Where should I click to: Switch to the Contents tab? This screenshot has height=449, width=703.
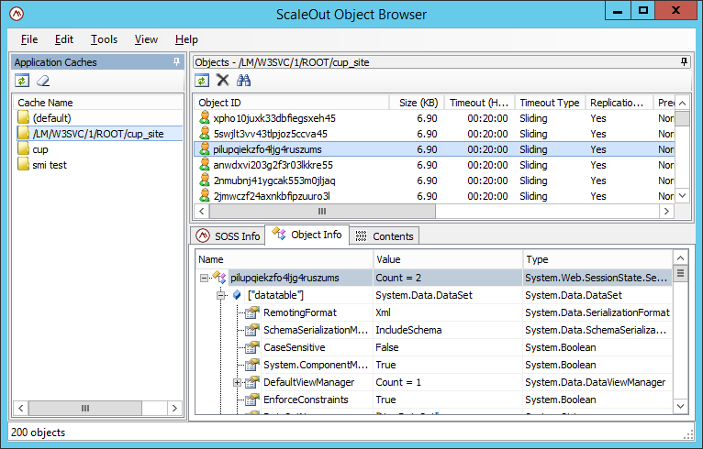pos(385,235)
